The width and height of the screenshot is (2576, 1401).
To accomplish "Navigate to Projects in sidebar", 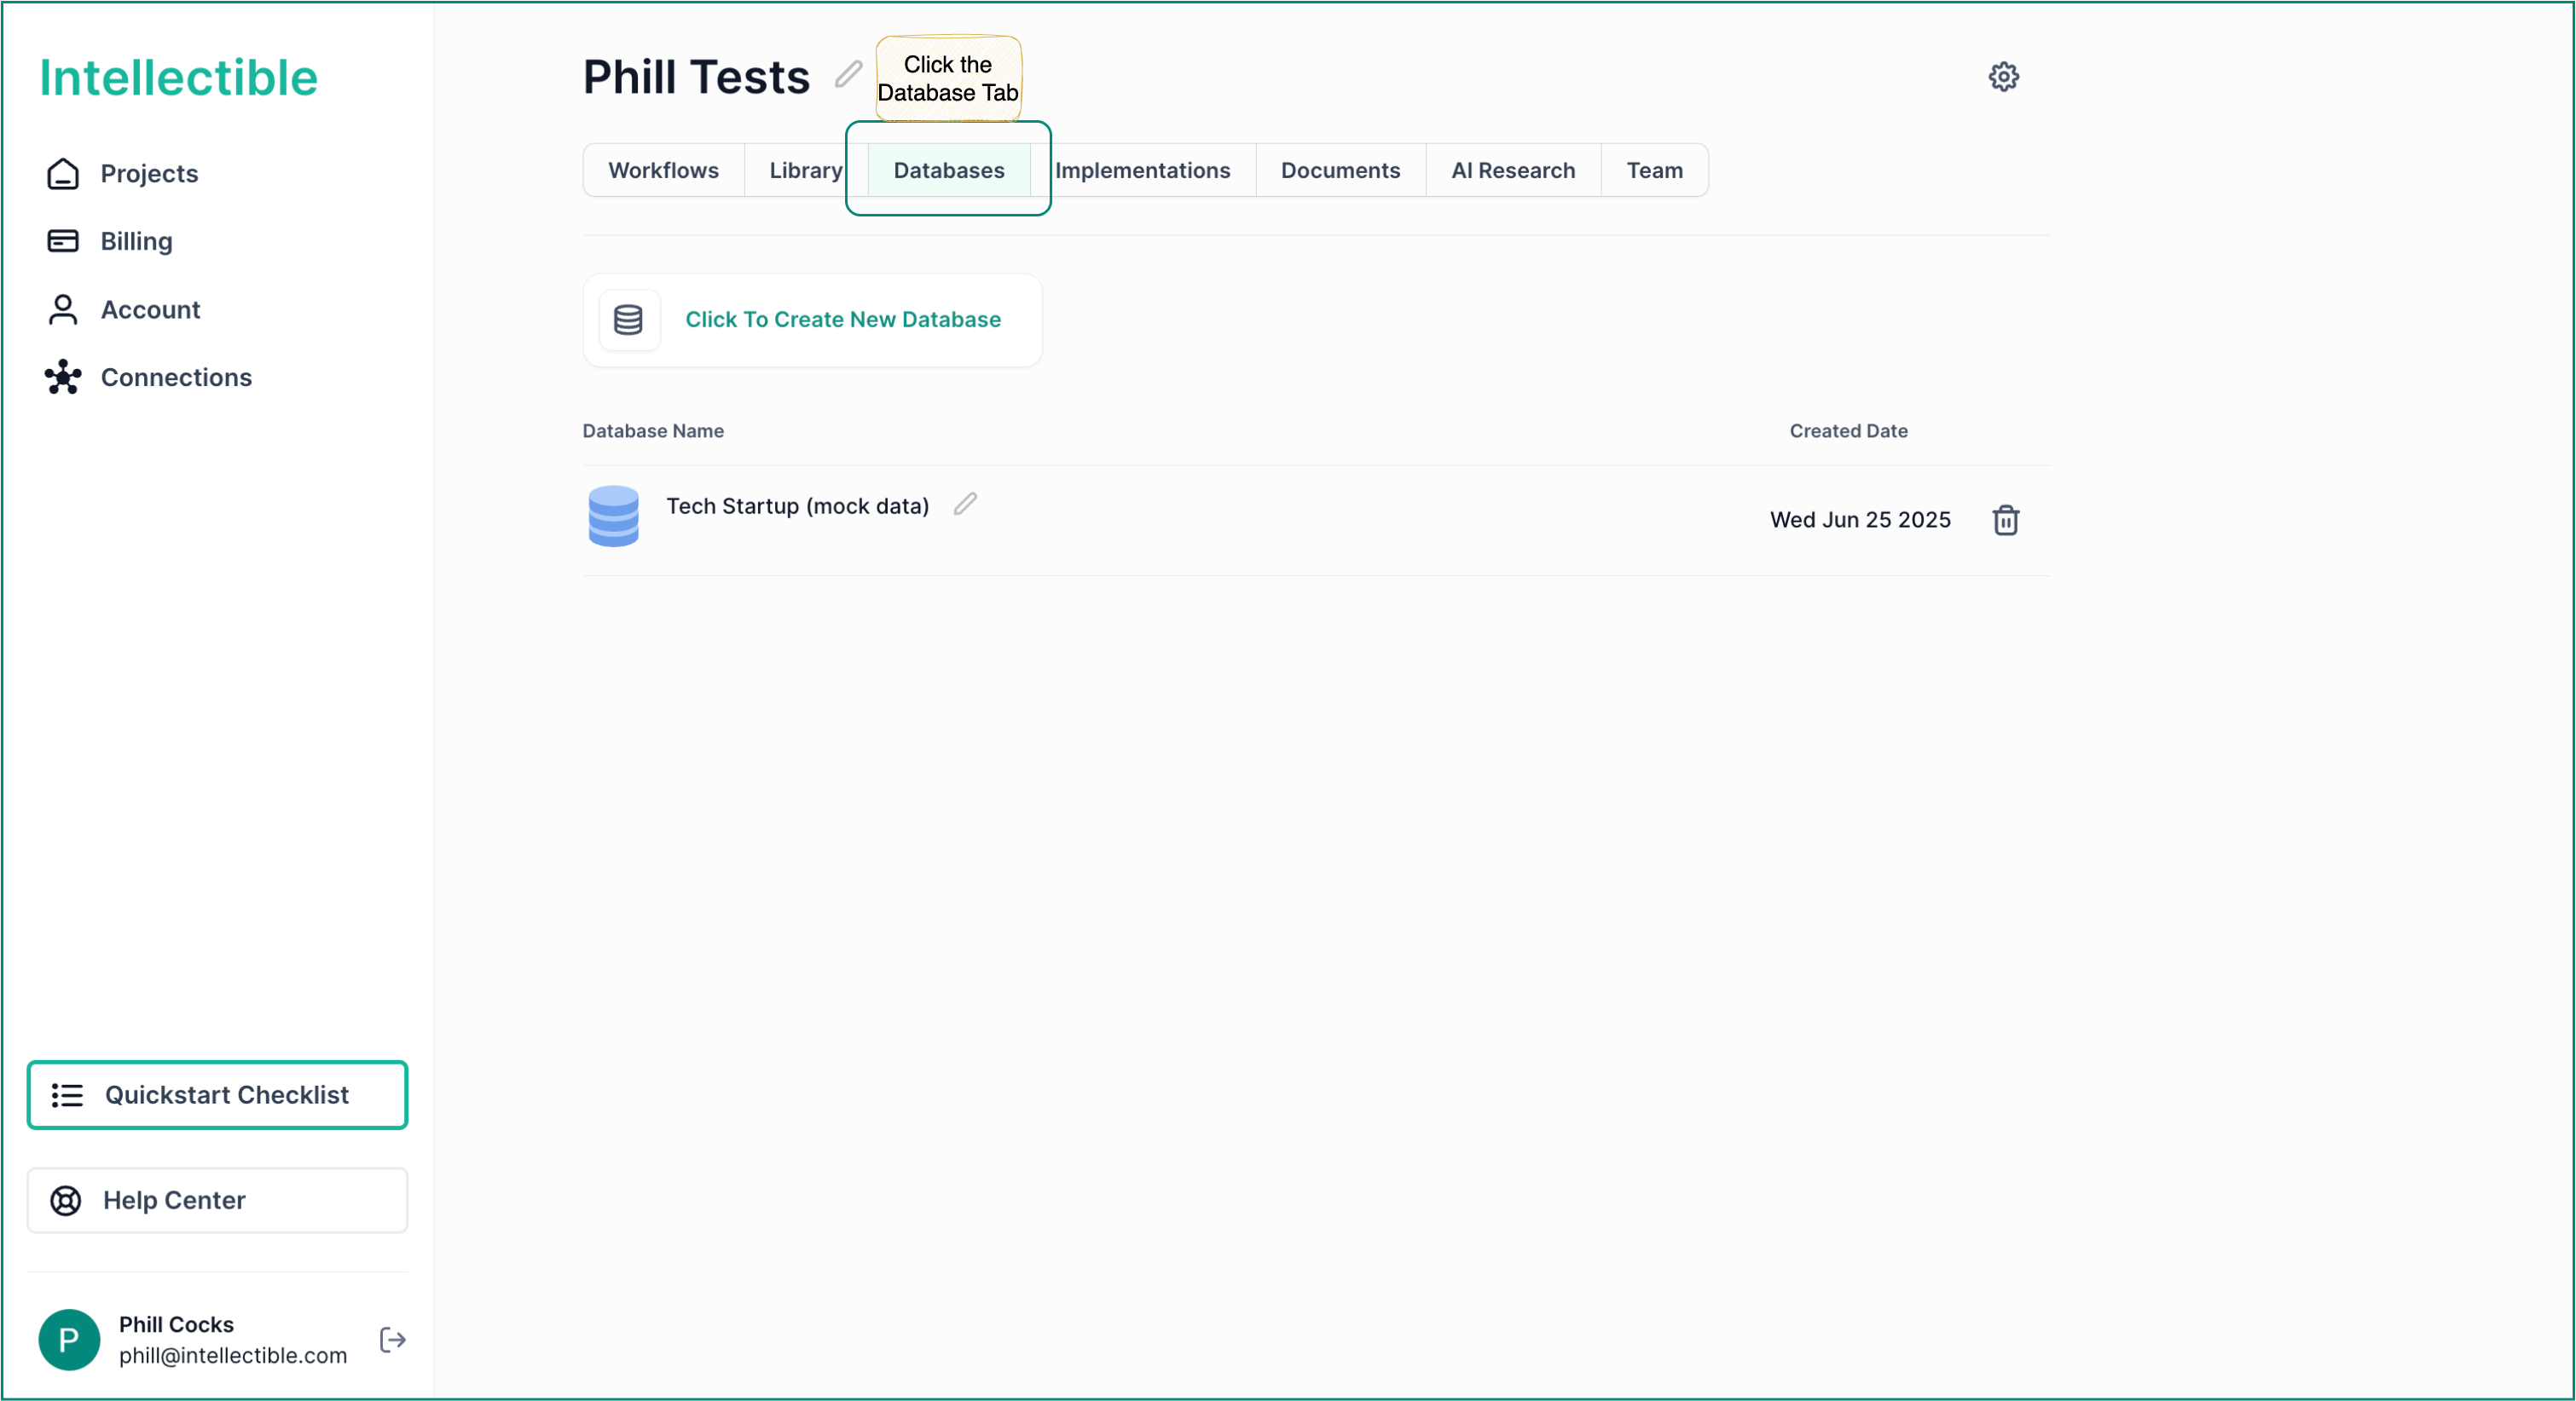I will [149, 173].
